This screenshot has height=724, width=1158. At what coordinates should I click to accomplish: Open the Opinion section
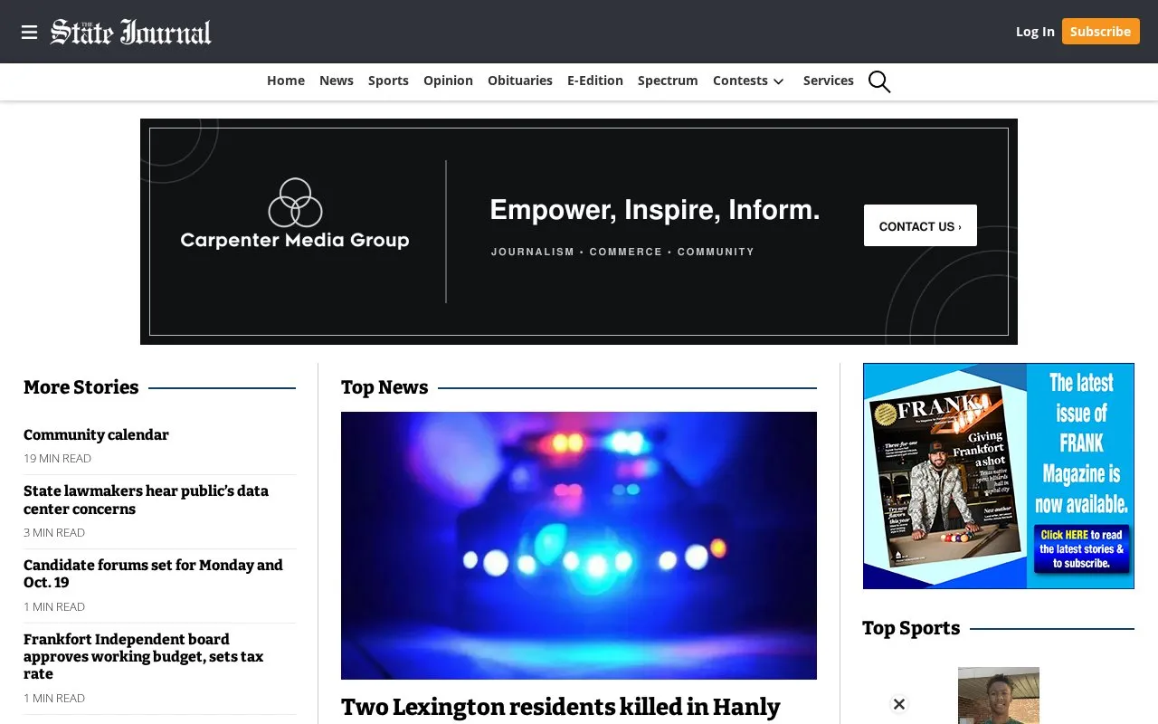448,81
